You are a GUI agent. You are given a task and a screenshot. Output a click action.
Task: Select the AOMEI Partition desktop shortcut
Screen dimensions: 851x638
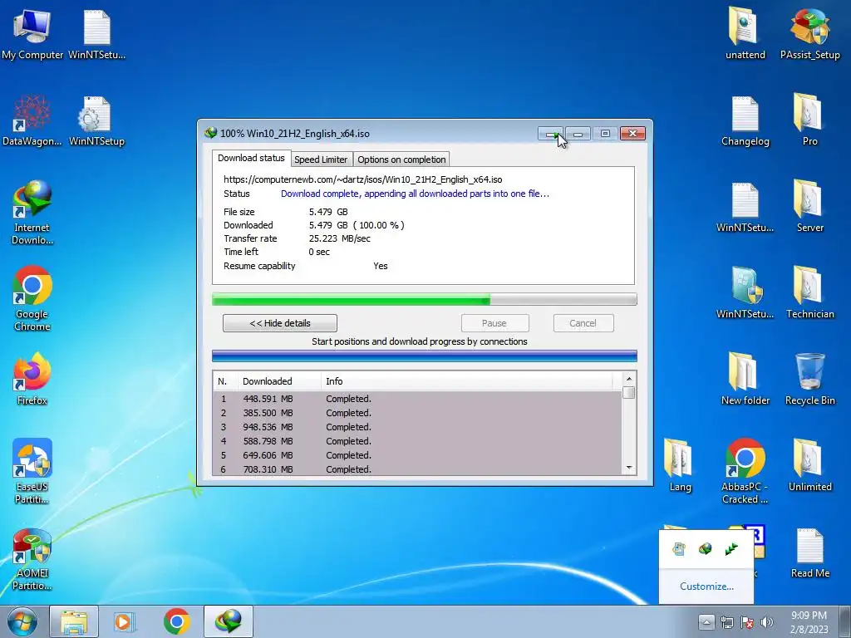(x=32, y=559)
